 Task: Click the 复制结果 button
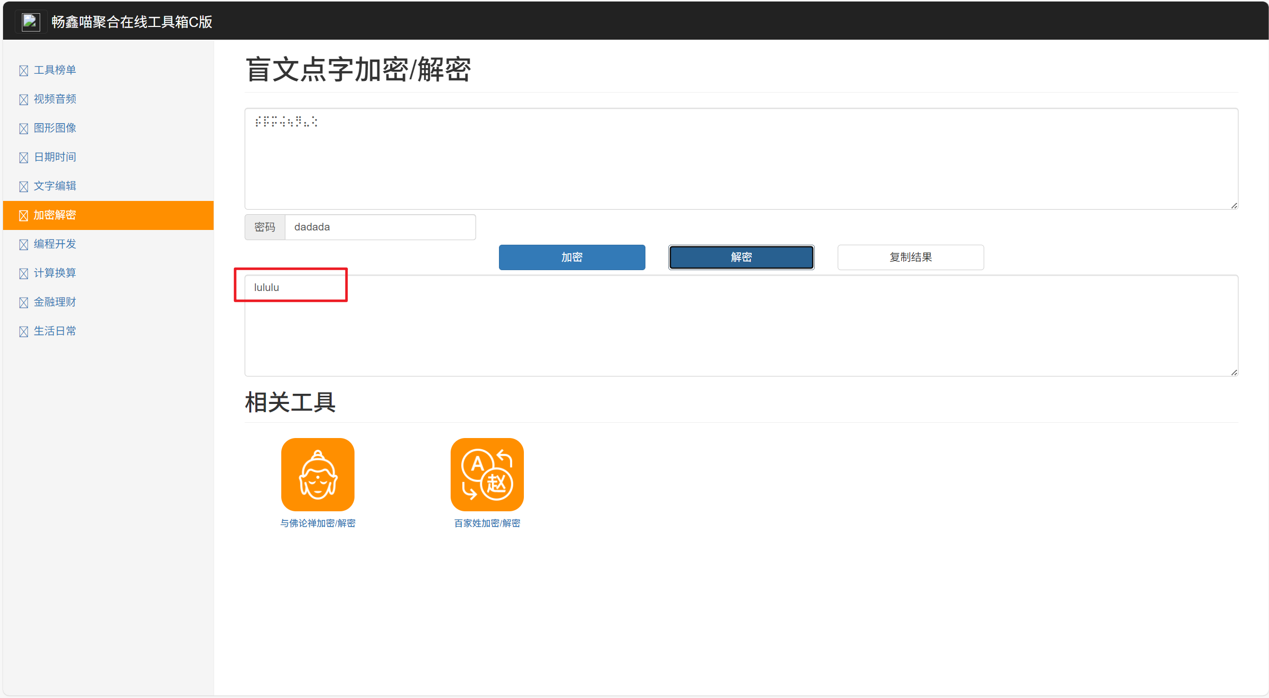pyautogui.click(x=910, y=257)
